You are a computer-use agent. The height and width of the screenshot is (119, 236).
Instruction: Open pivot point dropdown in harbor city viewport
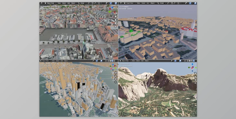click(89, 3)
